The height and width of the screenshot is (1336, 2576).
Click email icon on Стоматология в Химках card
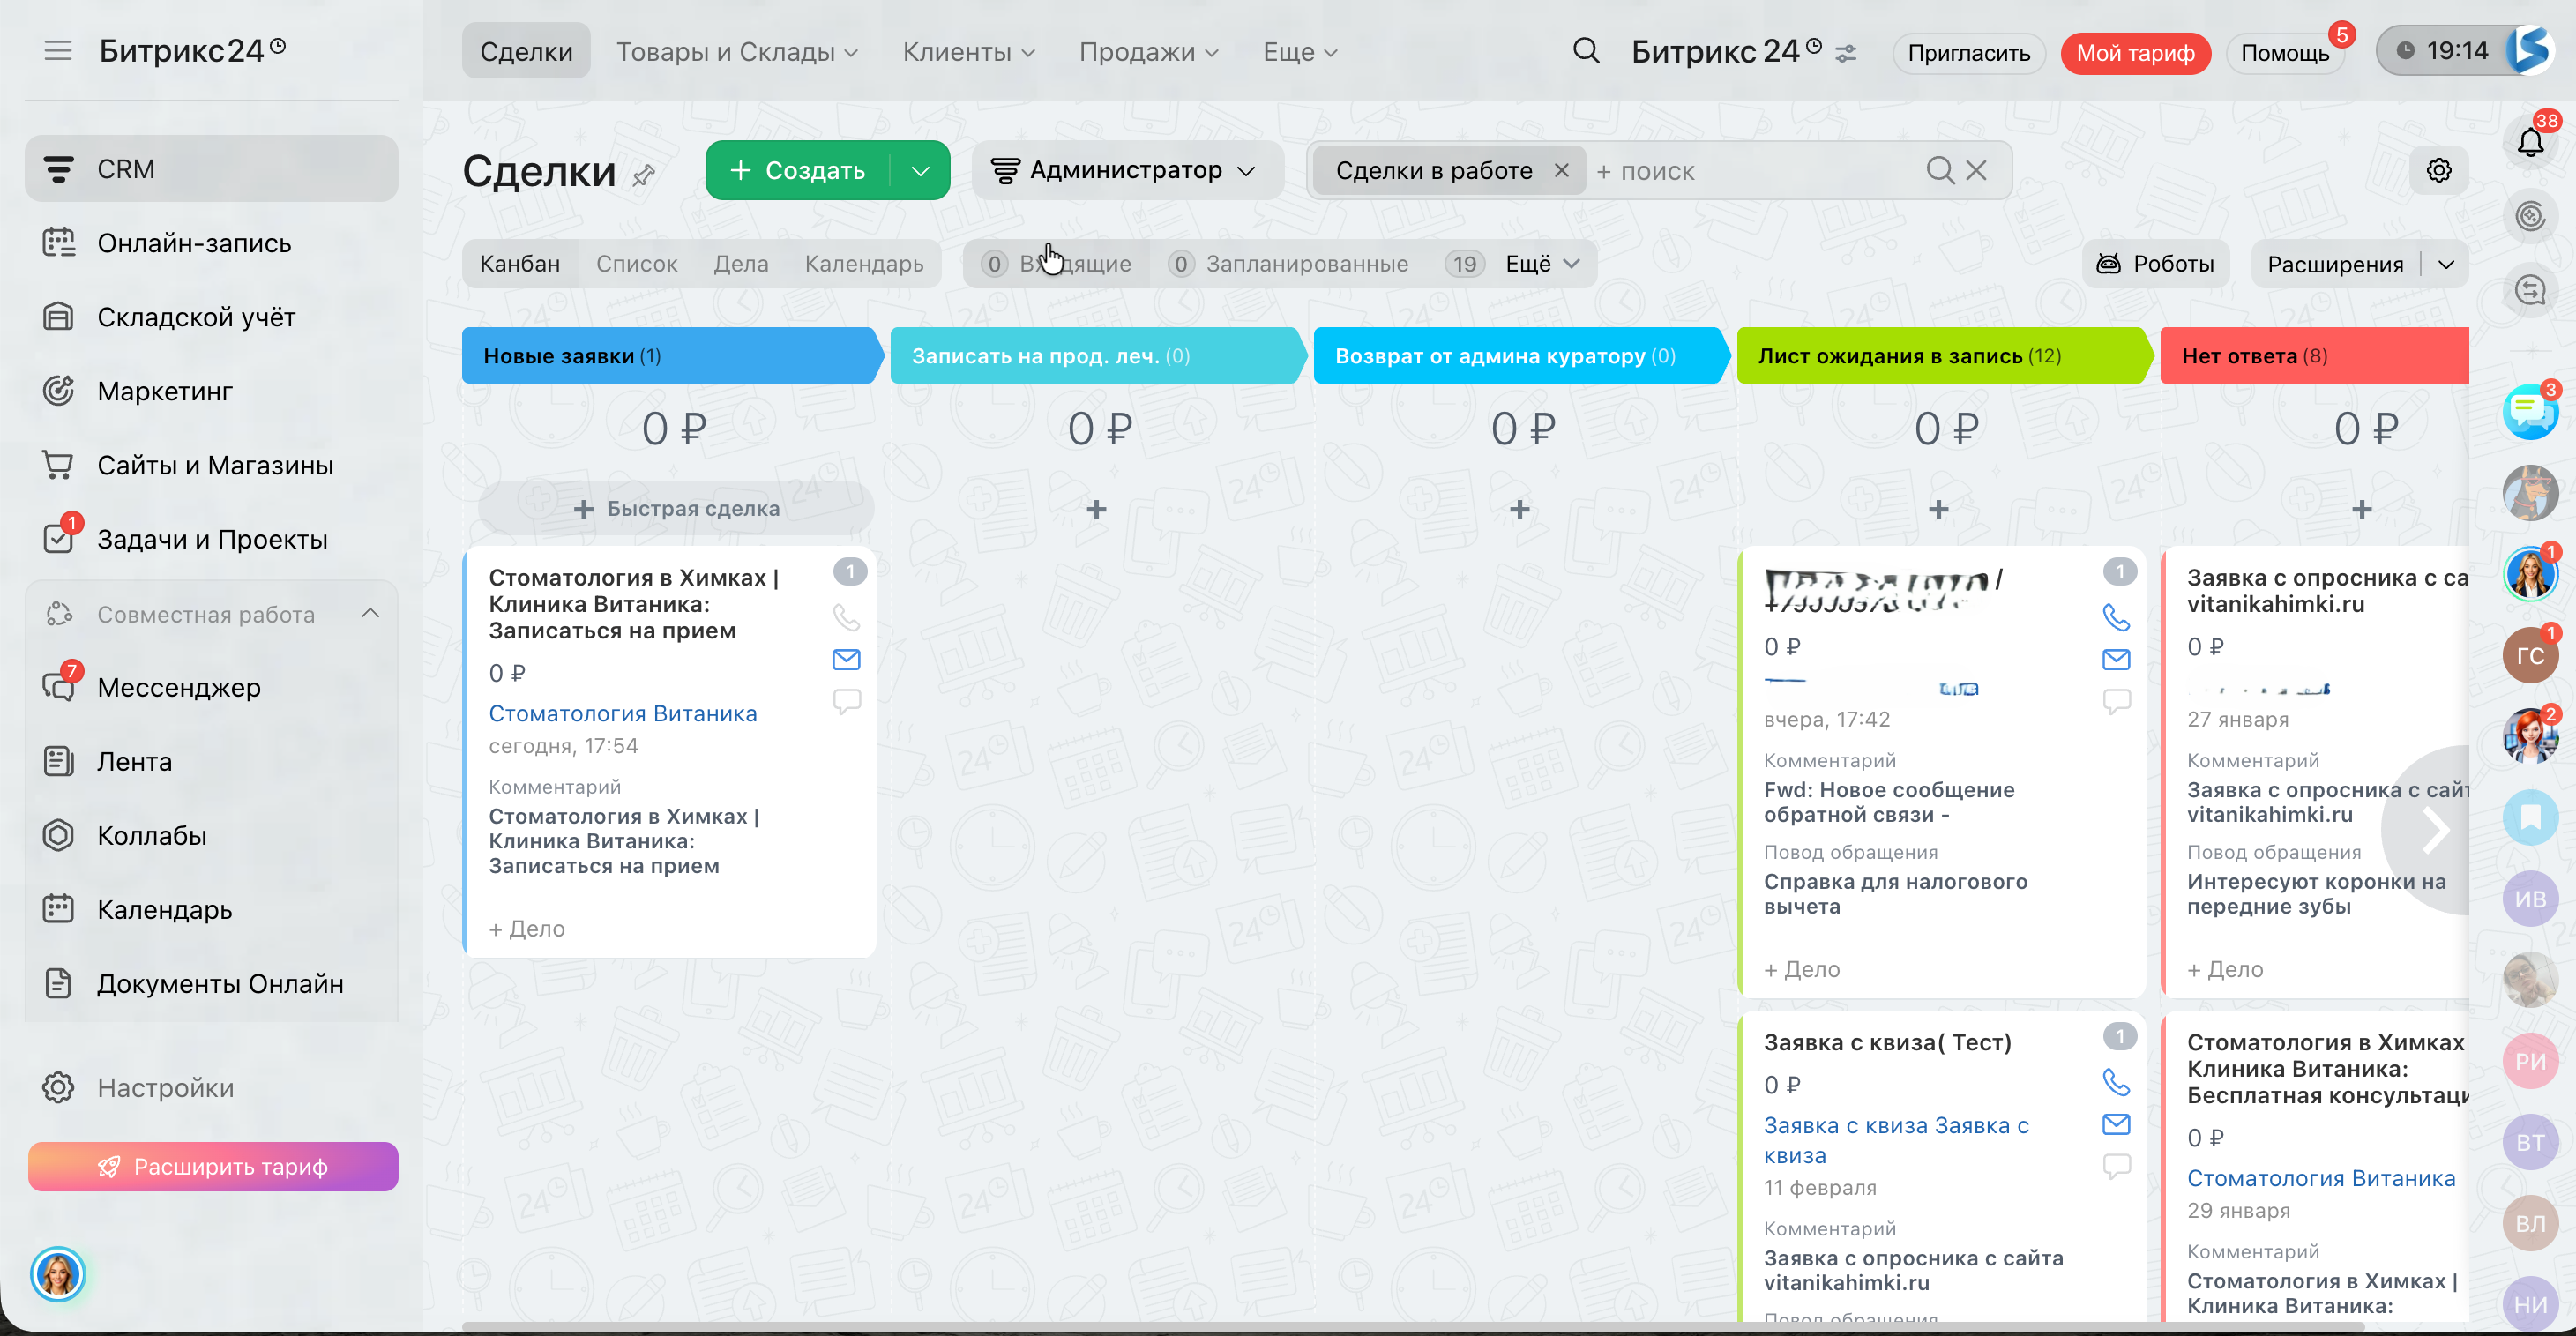coord(846,659)
